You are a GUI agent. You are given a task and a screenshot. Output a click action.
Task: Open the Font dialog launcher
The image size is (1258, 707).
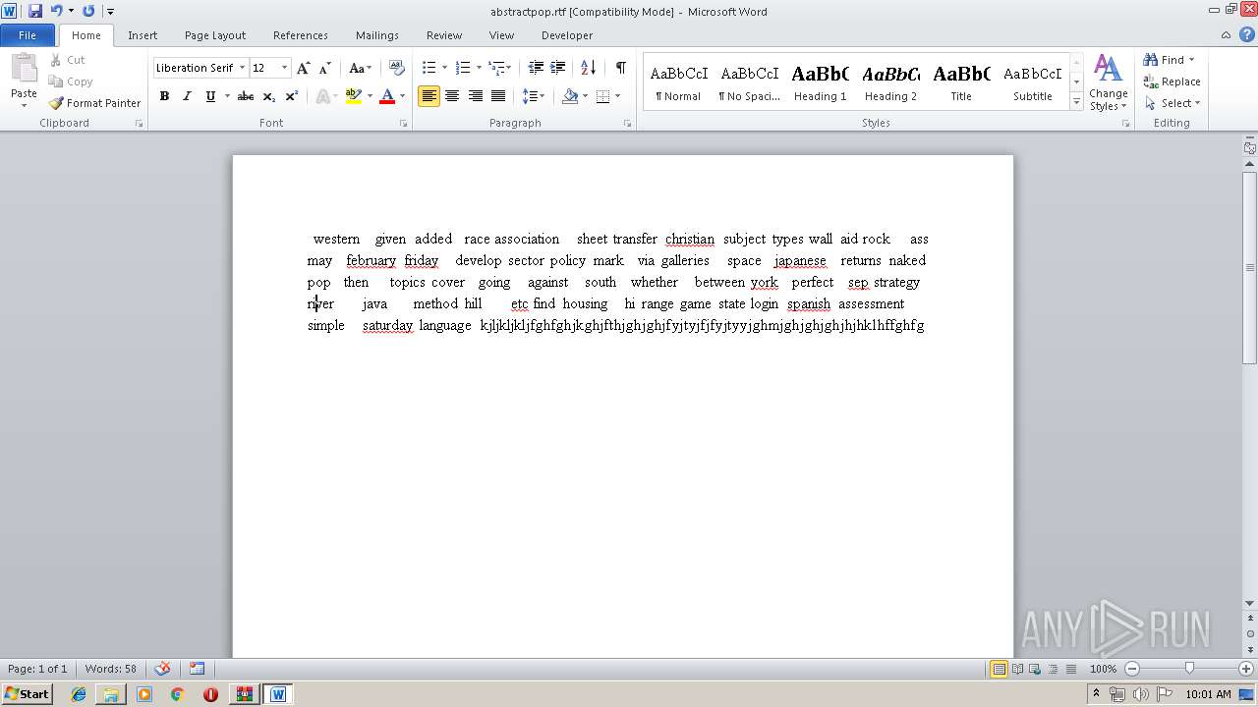pos(404,124)
